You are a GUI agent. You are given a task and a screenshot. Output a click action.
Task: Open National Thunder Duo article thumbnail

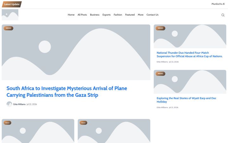190,36
